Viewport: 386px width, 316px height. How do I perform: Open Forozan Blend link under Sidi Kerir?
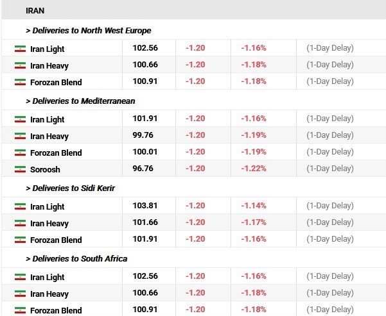coord(56,240)
